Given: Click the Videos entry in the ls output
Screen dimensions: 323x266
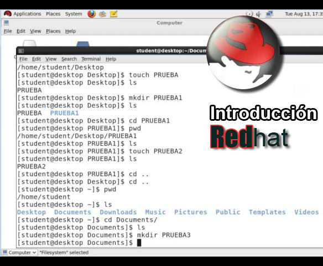Looking at the screenshot, I should coord(306,212).
